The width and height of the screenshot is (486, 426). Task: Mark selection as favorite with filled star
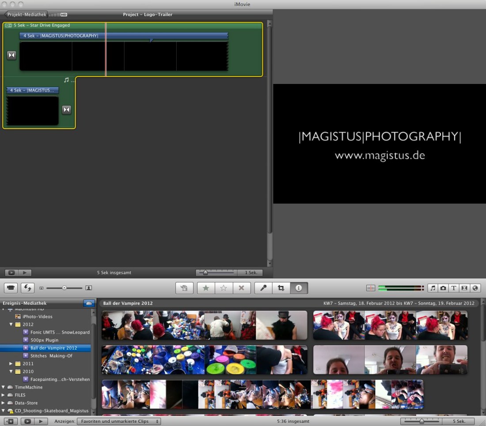point(206,288)
